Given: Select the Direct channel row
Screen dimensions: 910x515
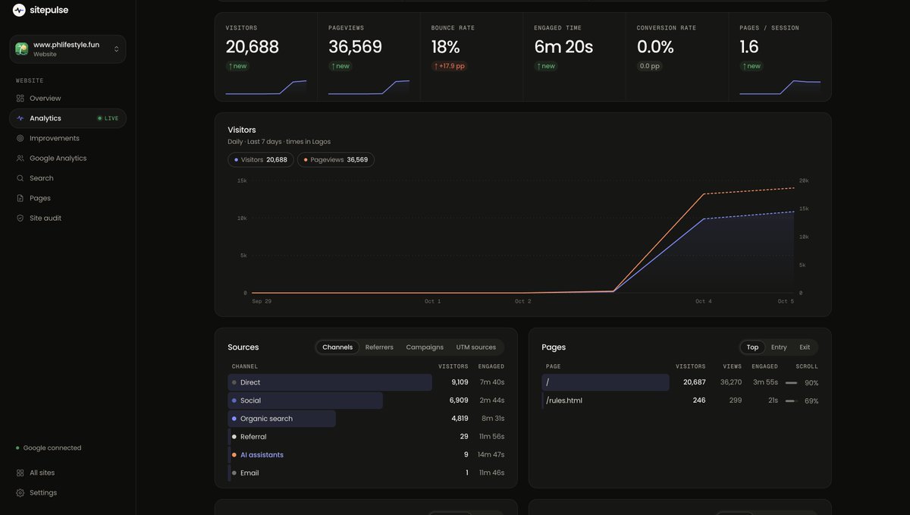Looking at the screenshot, I should 366,382.
